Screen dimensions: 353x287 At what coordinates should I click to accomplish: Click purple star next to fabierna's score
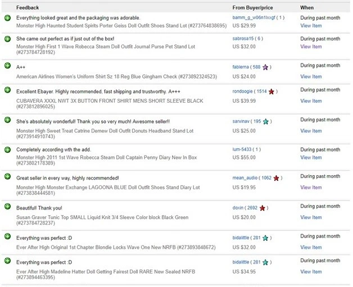pos(265,67)
